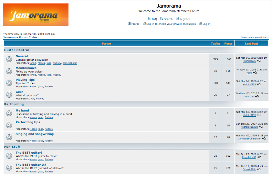Open the Register link
This screenshot has width=272, height=174.
tap(185, 19)
